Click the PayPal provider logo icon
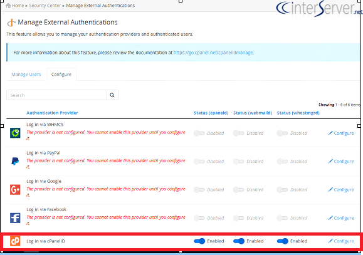The width and height of the screenshot is (363, 255). click(15, 161)
